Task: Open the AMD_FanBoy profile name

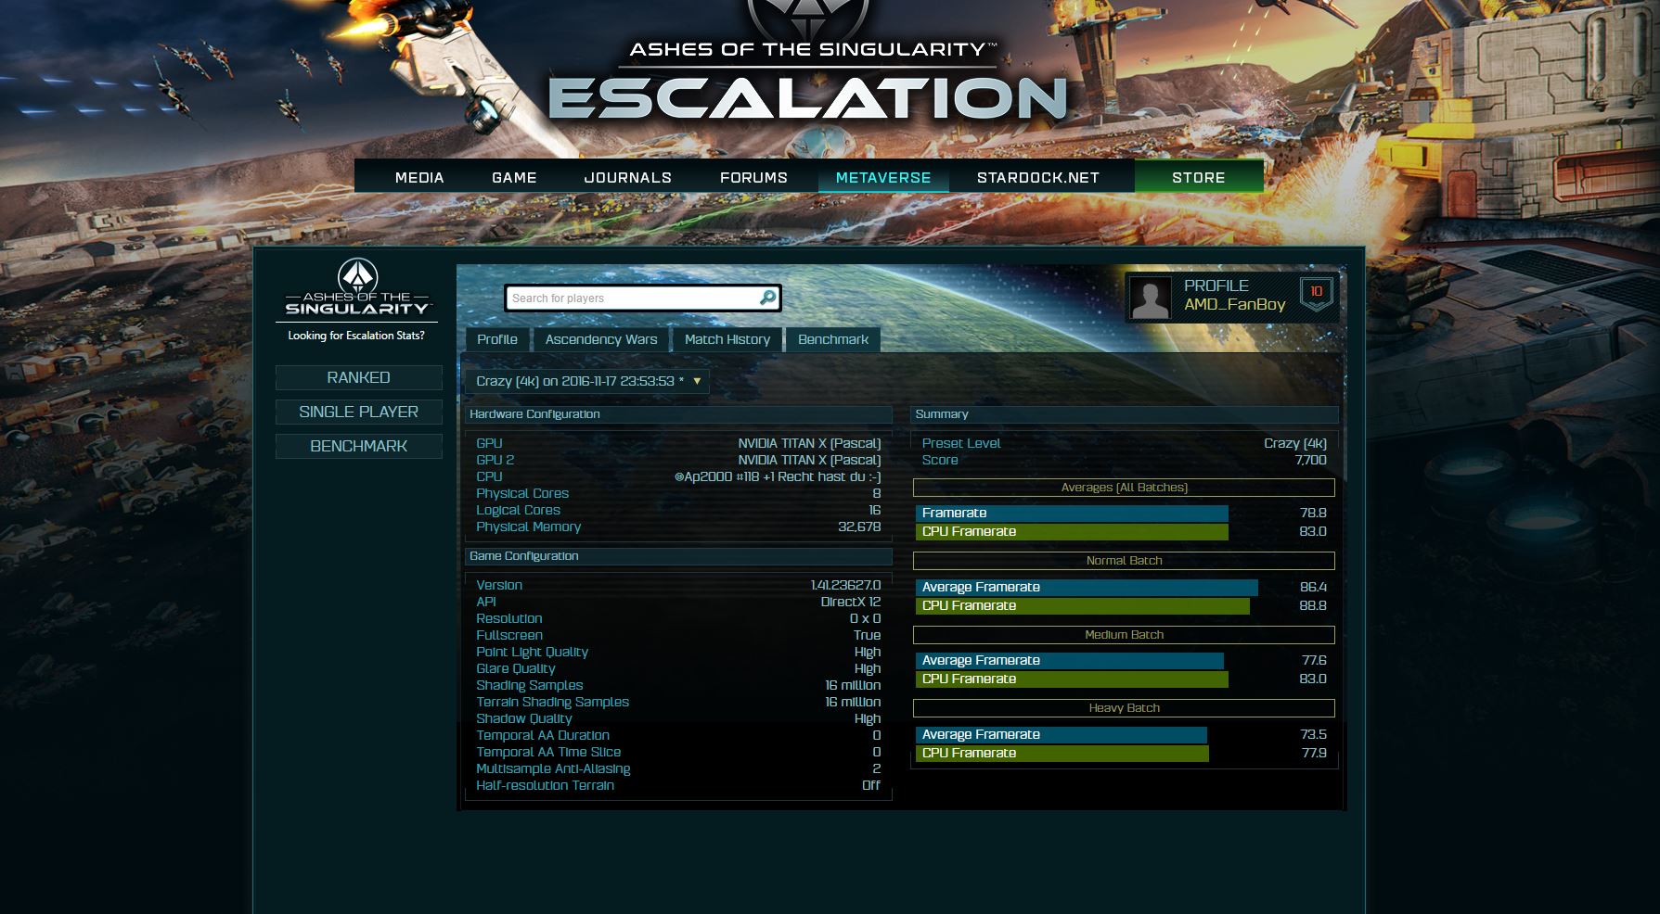Action: [1234, 304]
